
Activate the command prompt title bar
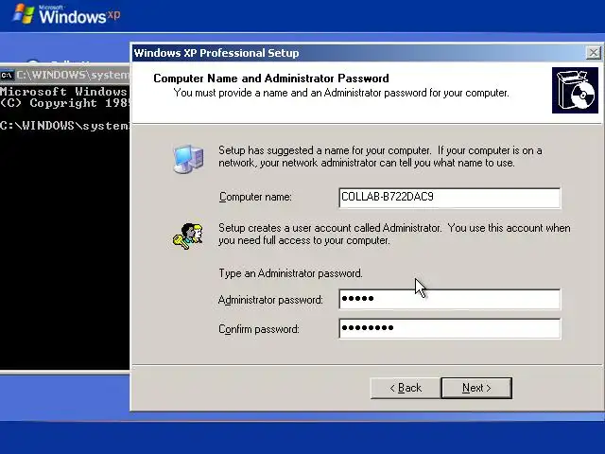tap(65, 75)
